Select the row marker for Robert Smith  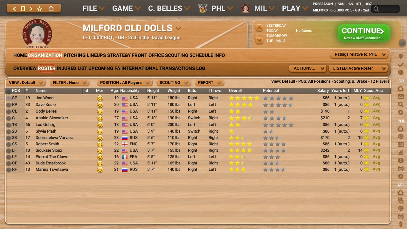[9, 144]
